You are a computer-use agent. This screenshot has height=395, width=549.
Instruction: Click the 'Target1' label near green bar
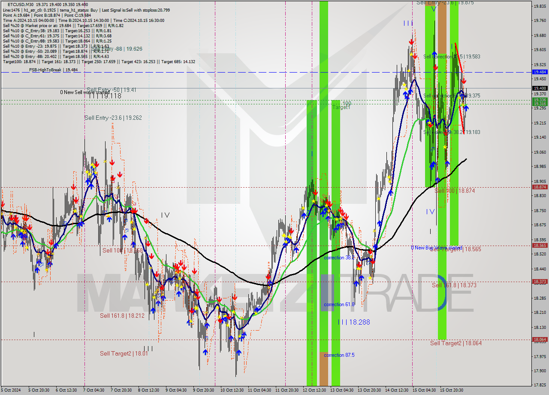click(x=341, y=107)
